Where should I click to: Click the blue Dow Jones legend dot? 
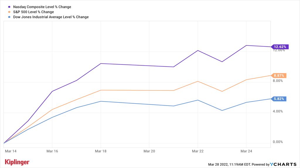tap(10, 17)
